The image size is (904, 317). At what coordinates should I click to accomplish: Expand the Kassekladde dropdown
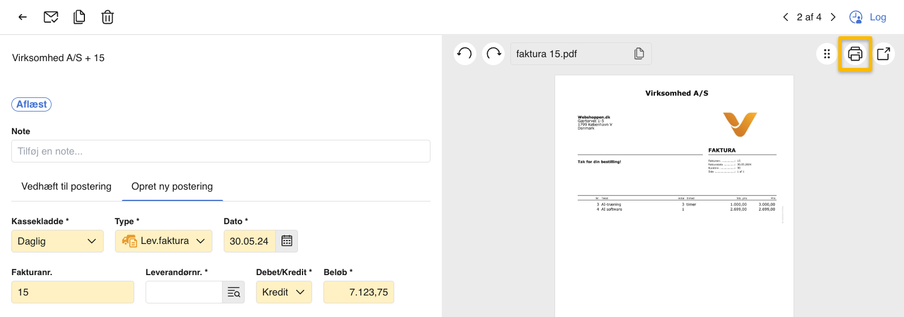57,241
